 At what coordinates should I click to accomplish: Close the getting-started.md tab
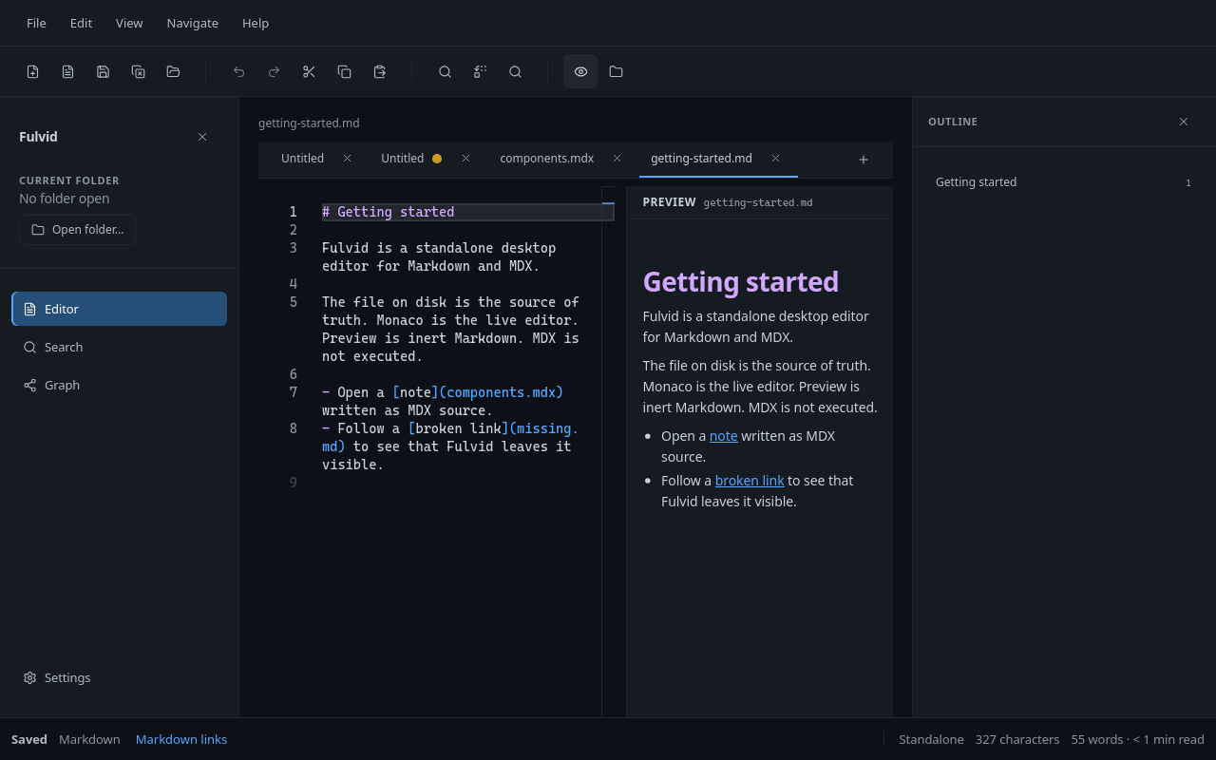coord(775,159)
